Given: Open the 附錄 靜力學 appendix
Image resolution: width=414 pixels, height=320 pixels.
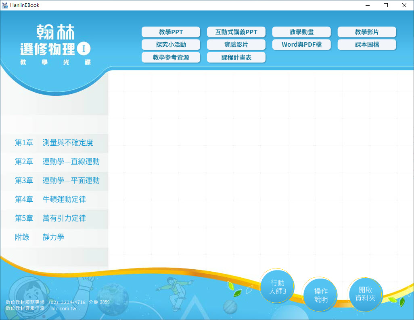Looking at the screenshot, I should (40, 237).
